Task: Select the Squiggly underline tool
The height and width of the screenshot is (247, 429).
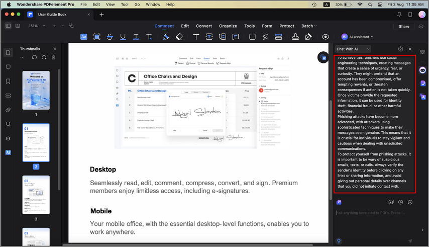Action: 136,37
